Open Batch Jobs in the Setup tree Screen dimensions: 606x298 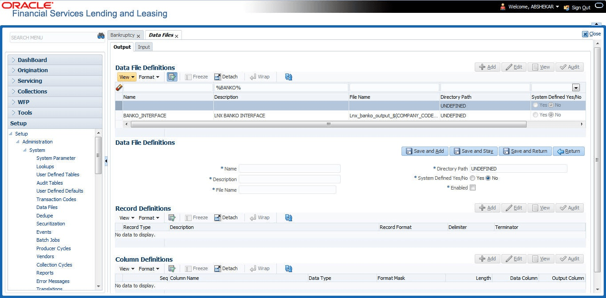pyautogui.click(x=48, y=240)
